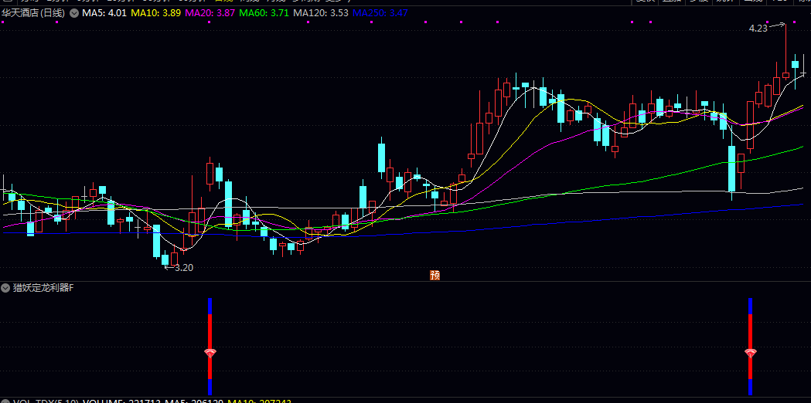811x403 pixels.
Task: Click the 猎妖定龙利器F indicator name
Action: [x=43, y=288]
